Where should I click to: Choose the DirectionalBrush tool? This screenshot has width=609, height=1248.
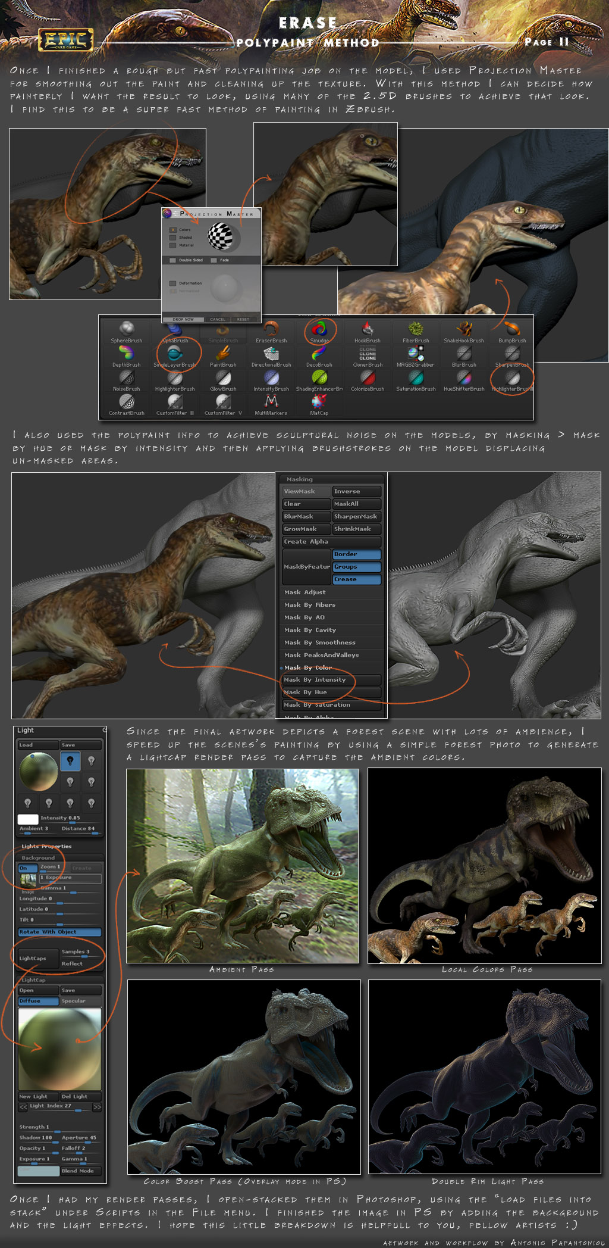[x=271, y=356]
